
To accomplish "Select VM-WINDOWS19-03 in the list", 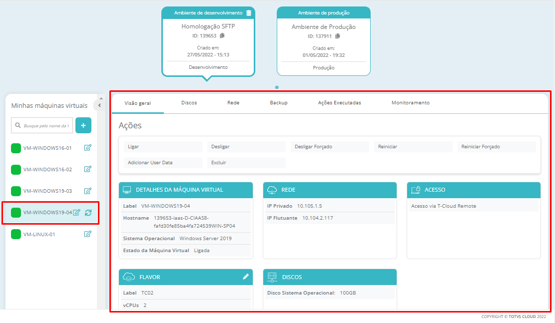I will coord(47,191).
